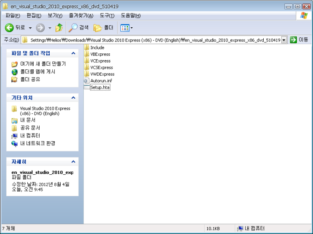Open the Back history dropdown arrow
Image resolution: width=313 pixels, height=234 pixels.
[x=30, y=28]
